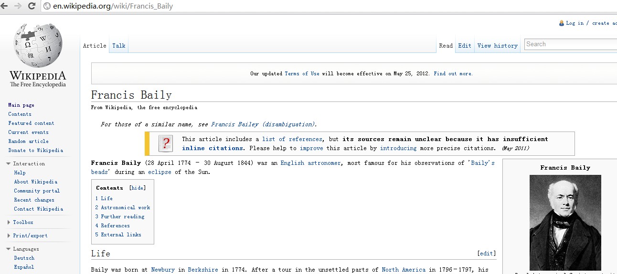Open About Wikipedia link
The height and width of the screenshot is (274, 617).
coord(35,182)
